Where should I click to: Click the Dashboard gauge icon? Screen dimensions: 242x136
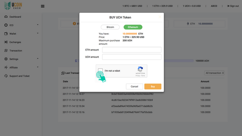point(6,17)
